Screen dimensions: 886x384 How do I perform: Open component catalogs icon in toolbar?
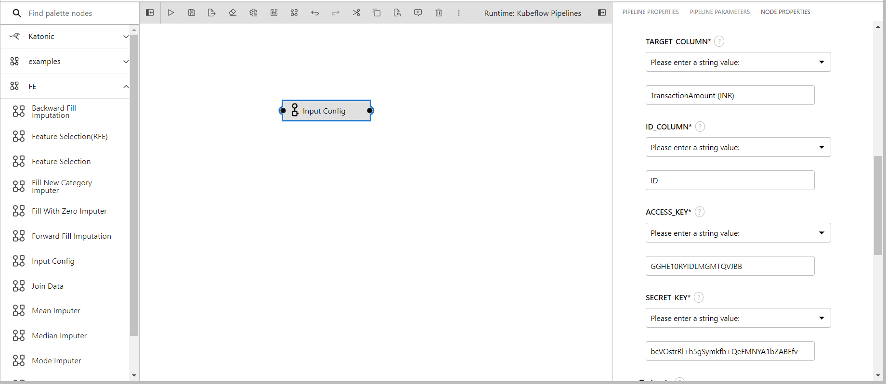(x=294, y=13)
